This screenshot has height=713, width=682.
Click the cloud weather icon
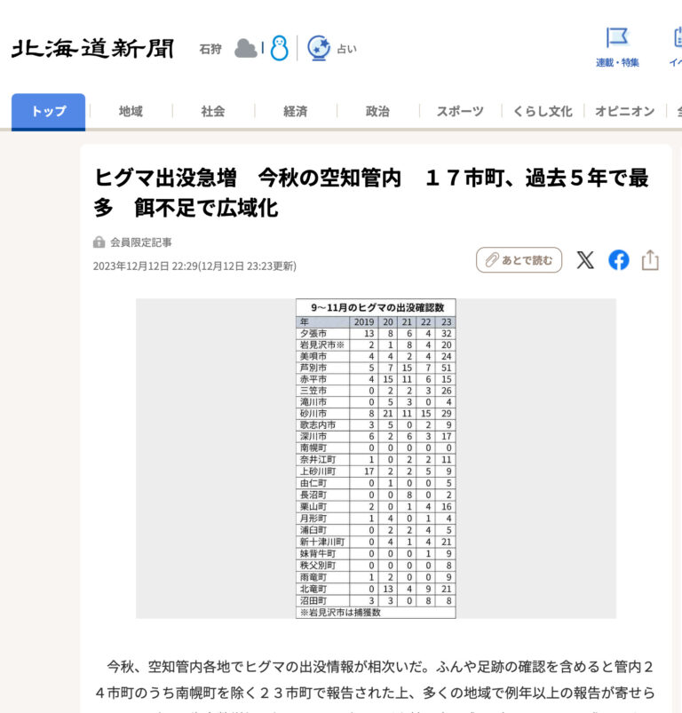click(245, 48)
